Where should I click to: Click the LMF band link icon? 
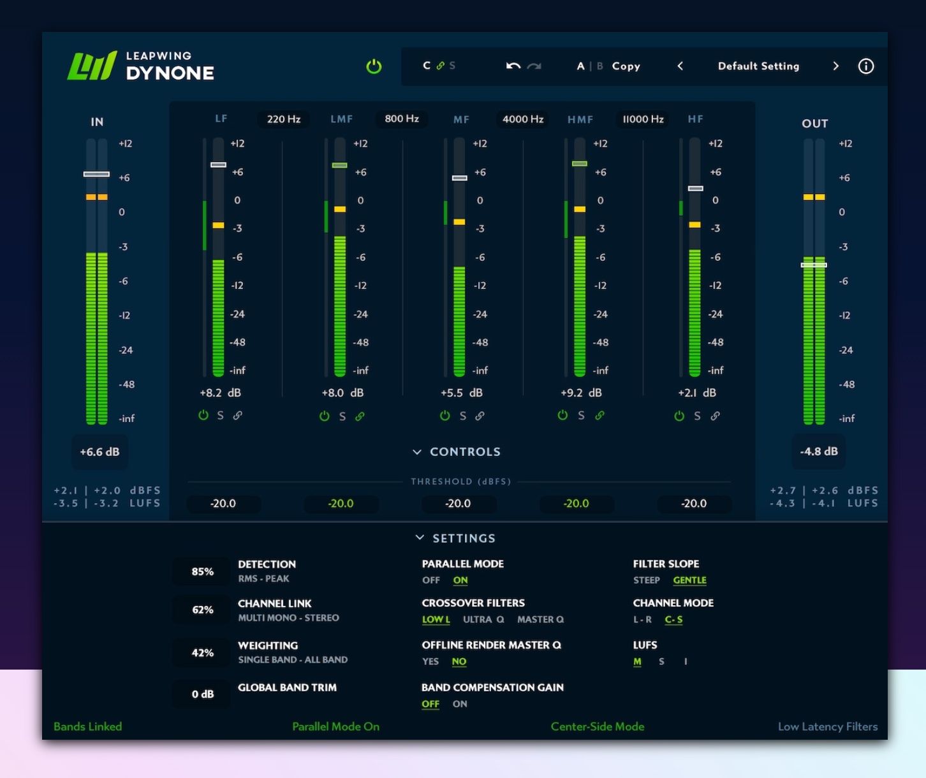360,416
